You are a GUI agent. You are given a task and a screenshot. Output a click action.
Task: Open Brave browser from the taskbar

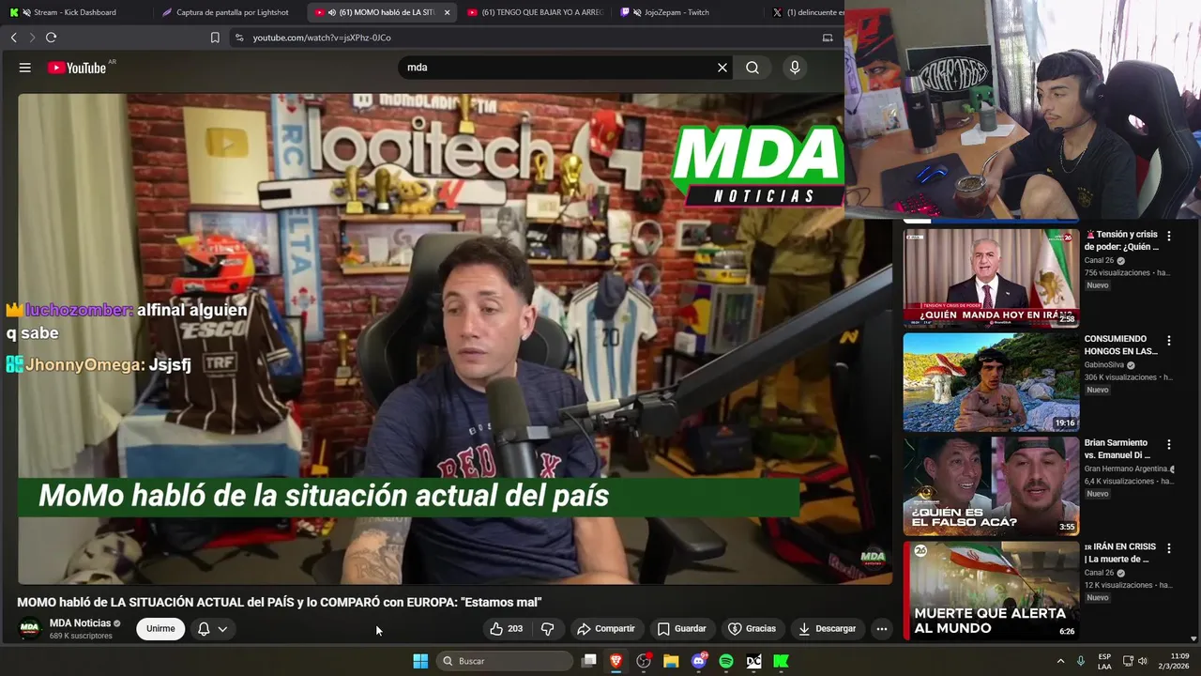[x=616, y=661]
